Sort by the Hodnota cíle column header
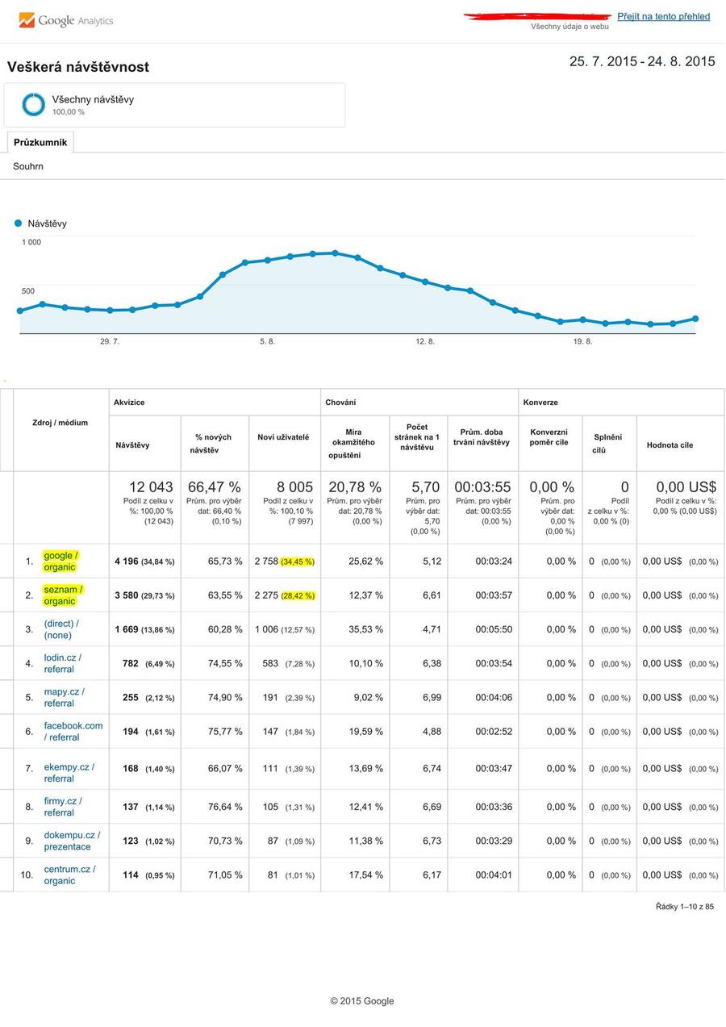 [670, 445]
